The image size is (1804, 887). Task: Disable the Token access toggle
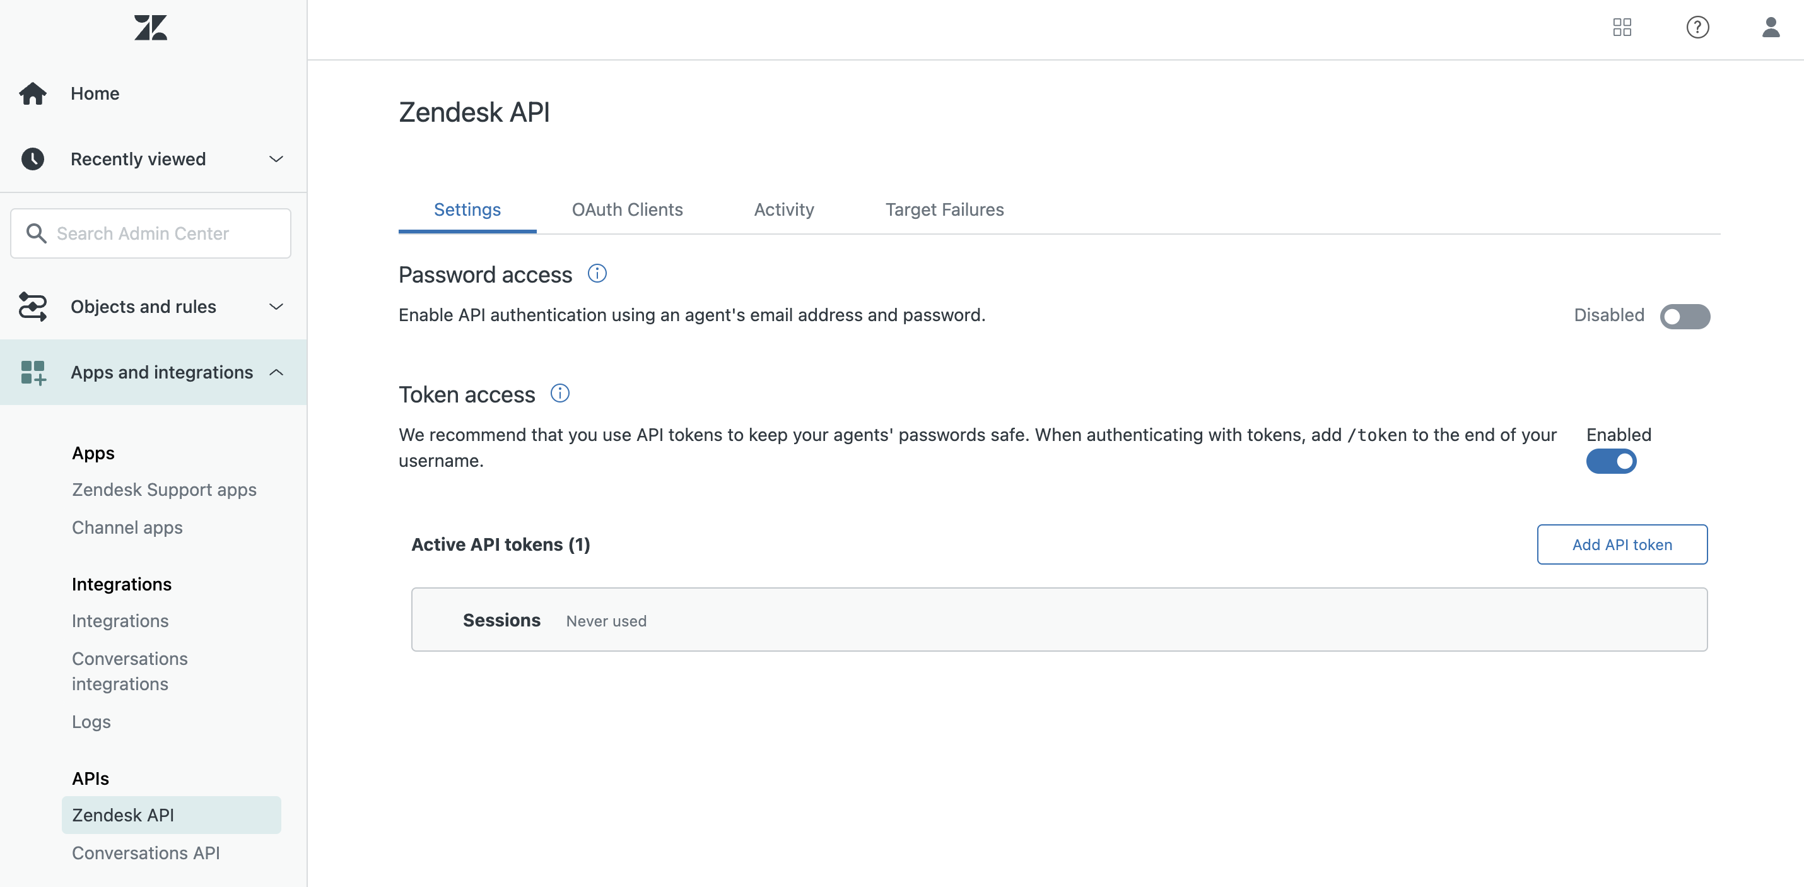(1612, 461)
